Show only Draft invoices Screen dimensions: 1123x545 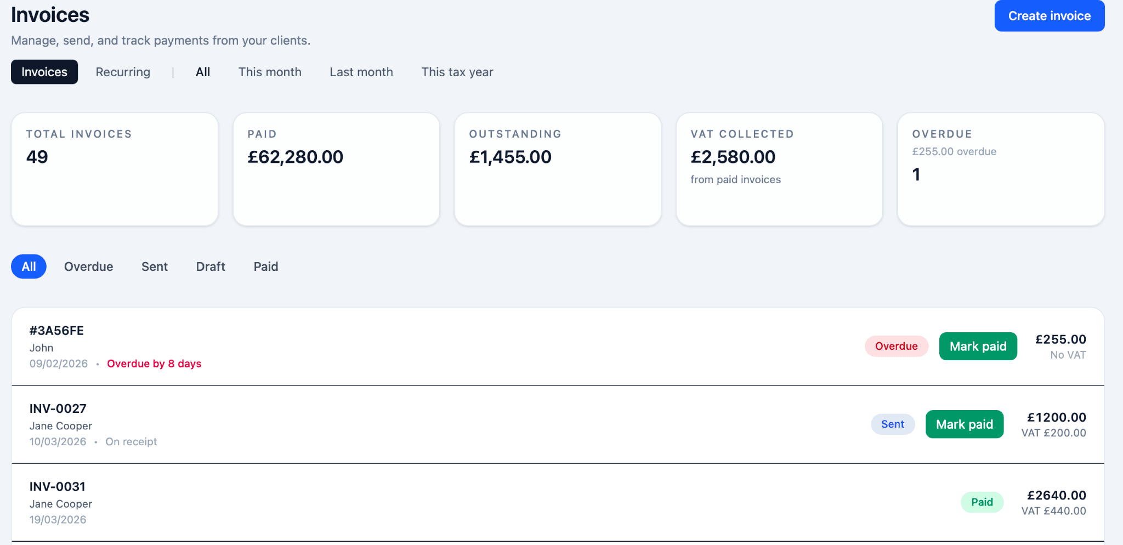[x=210, y=266]
